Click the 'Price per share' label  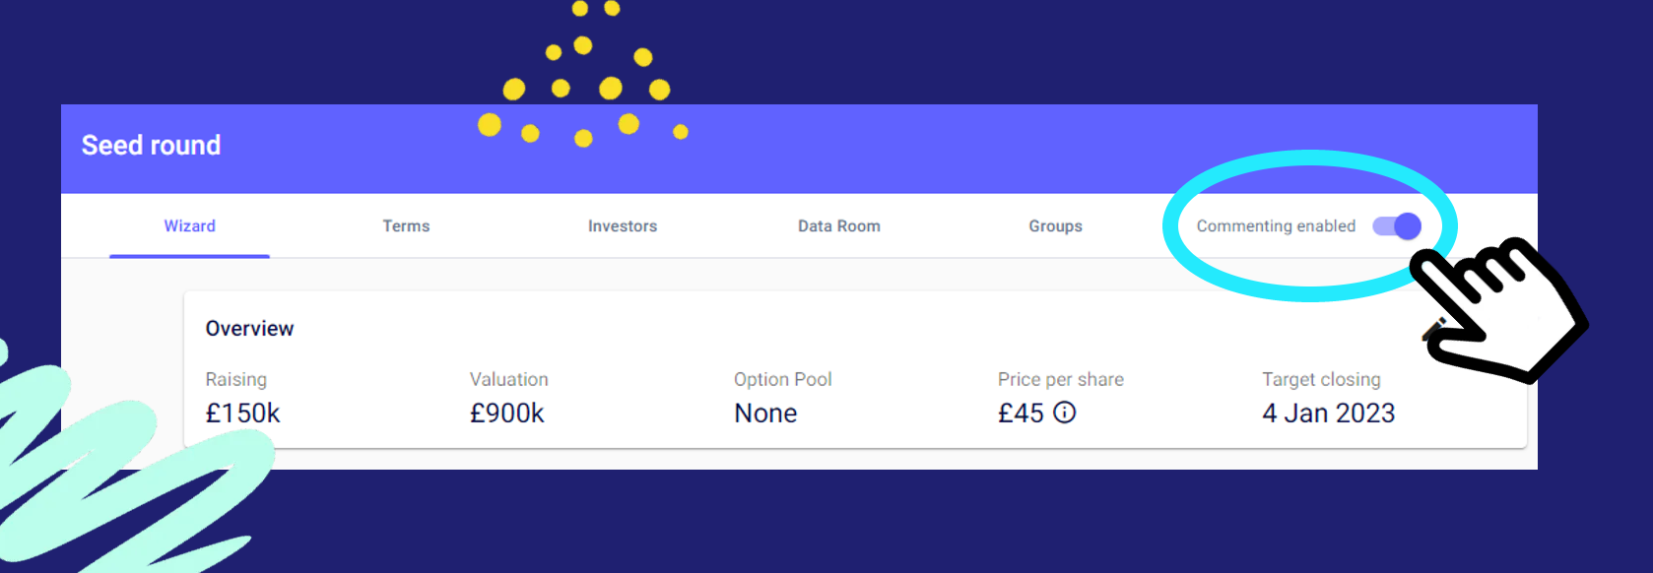point(1060,379)
